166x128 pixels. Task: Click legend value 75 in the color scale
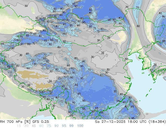(49, 126)
